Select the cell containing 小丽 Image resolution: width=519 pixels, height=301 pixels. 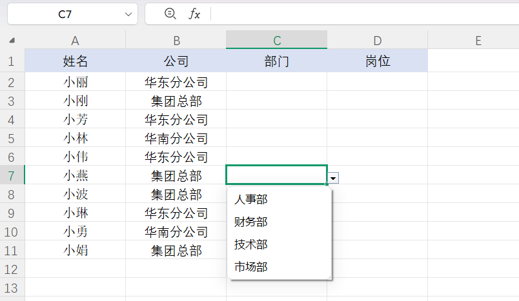tap(75, 82)
